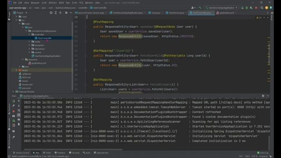This screenshot has height=158, width=281.
Task: Toggle soft-wrap in Run console
Action: pos(19,110)
